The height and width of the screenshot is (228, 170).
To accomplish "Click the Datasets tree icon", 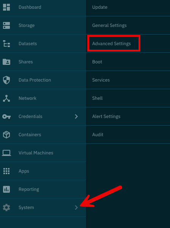I will pos(6,44).
